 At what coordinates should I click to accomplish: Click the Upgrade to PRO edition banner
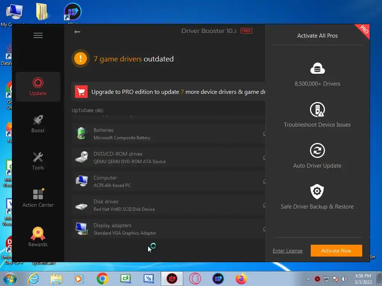(168, 92)
